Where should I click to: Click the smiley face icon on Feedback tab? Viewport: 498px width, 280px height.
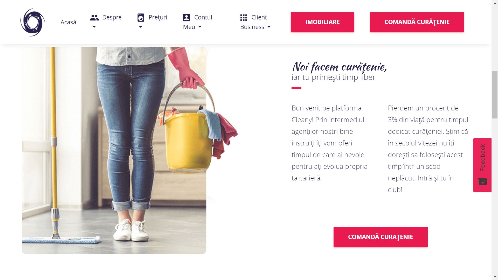coord(482,181)
